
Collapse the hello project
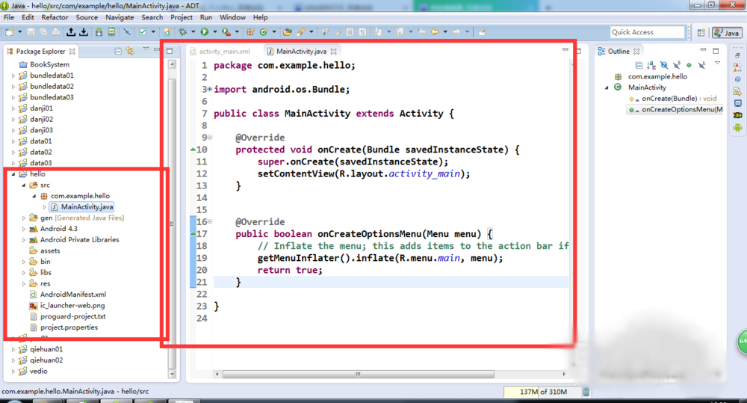(x=13, y=174)
